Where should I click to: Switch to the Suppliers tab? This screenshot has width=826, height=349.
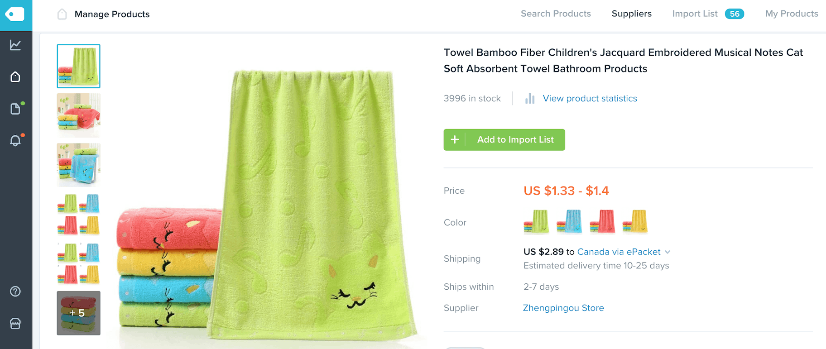pos(631,14)
